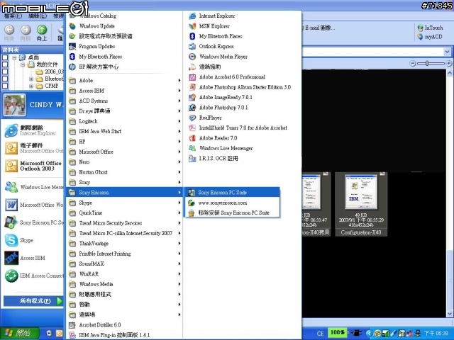Screen dimensions: 454x340
Task: Click My Bluetooth Places icon in right column
Action: click(192, 36)
